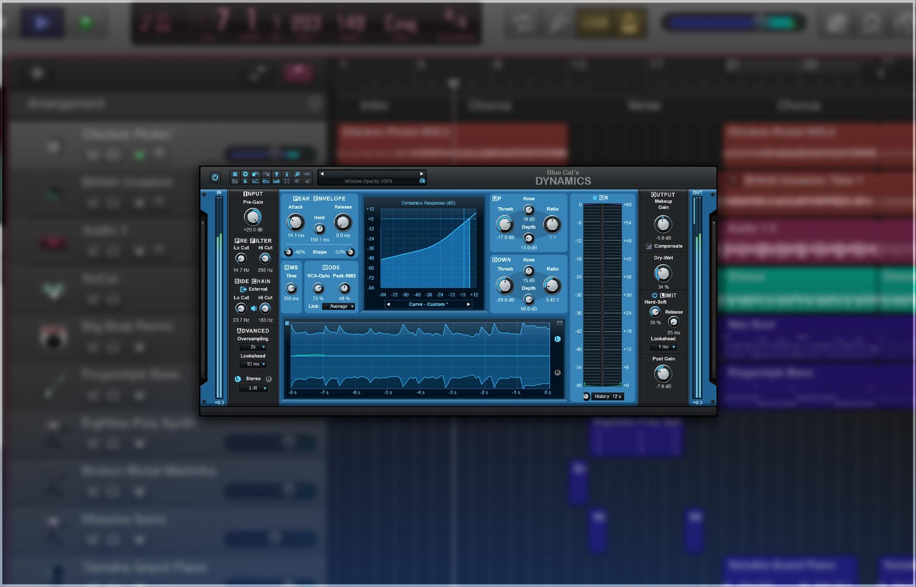
Task: Select previous preset with left arrow
Action: (322, 174)
